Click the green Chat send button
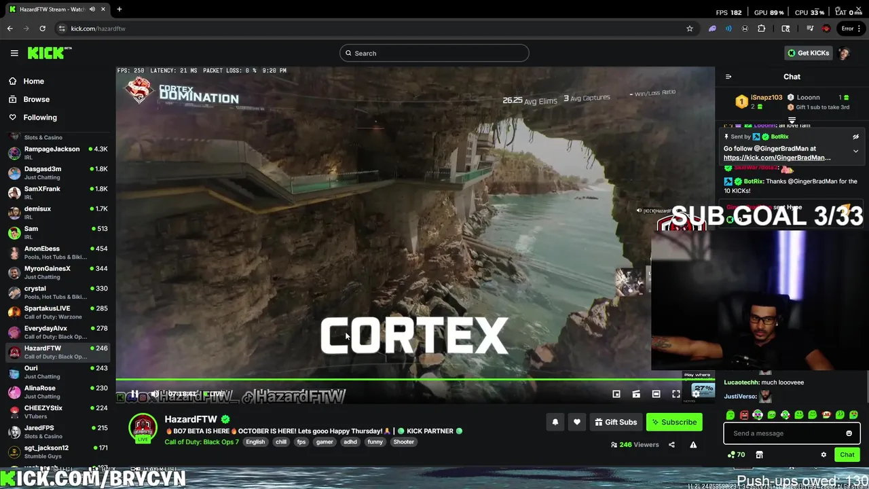This screenshot has width=869, height=489. click(847, 455)
